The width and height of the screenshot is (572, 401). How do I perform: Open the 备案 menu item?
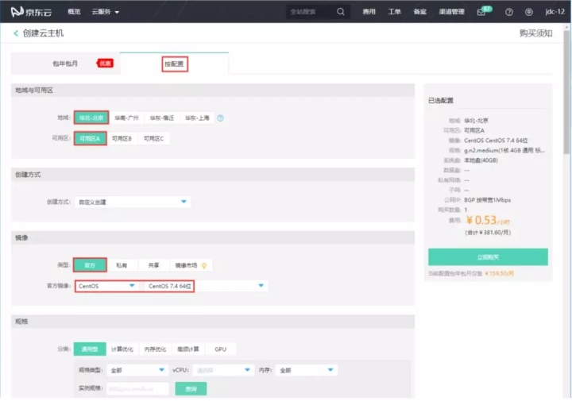point(420,12)
